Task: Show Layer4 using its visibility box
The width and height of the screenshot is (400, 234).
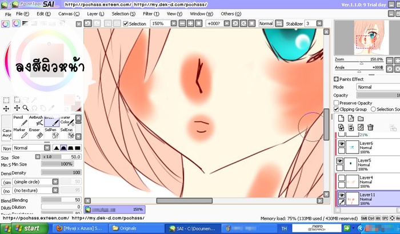Action: 341,177
